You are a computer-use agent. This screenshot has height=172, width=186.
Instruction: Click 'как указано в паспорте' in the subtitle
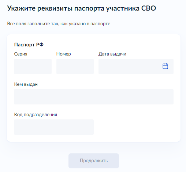click(85, 24)
